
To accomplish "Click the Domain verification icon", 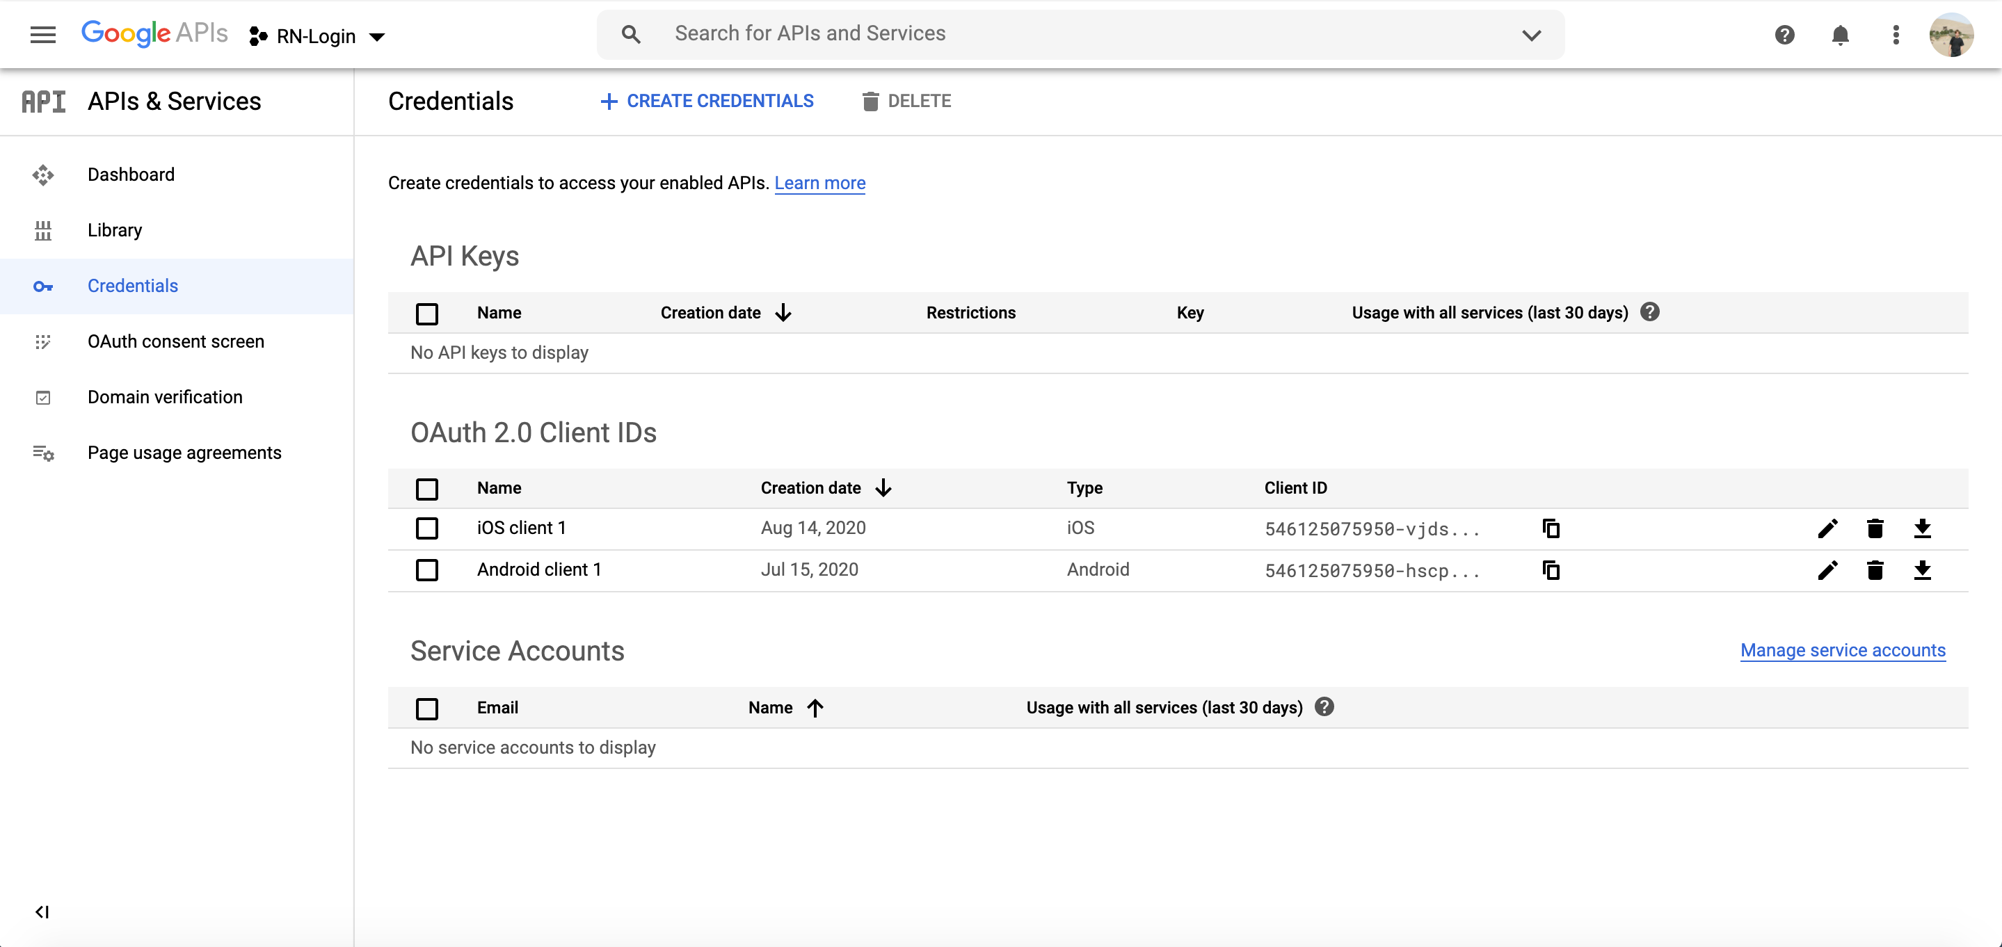I will (x=44, y=398).
